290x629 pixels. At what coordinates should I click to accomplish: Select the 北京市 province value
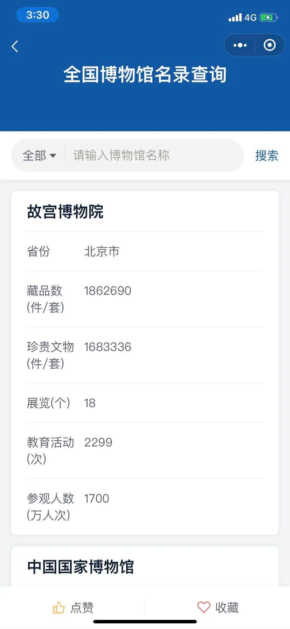102,251
